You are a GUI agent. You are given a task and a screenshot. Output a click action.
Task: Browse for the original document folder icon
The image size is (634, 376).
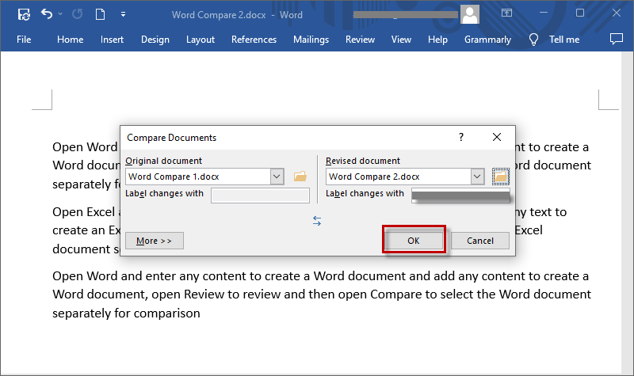(300, 177)
